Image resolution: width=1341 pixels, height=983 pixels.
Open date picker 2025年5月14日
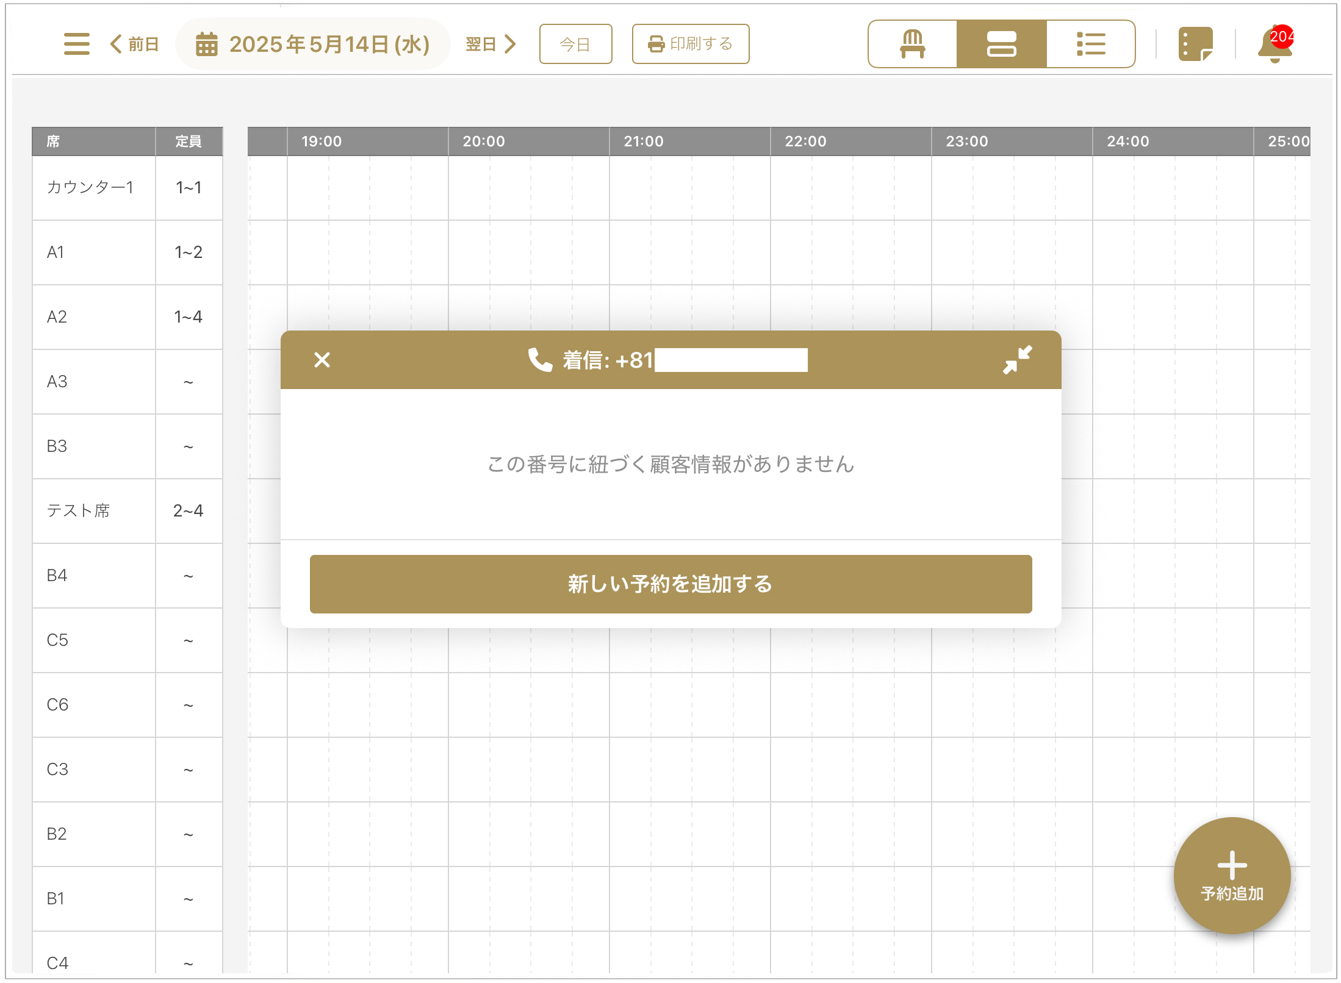click(x=313, y=44)
